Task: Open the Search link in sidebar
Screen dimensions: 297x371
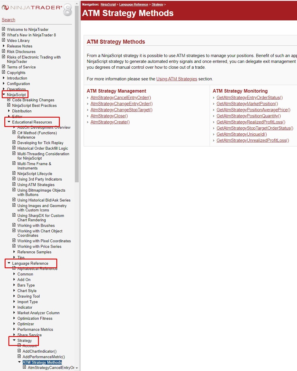Action: [8, 20]
